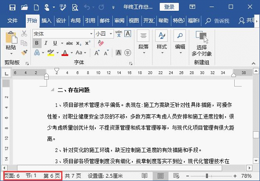
Task: Click the Login (登录) button
Action: 169,7
